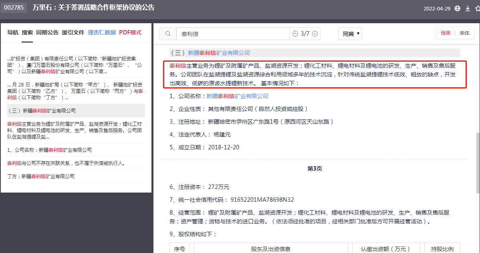Click the announcement title 万里石
Viewport: 480px width, 253px height.
tap(93, 8)
